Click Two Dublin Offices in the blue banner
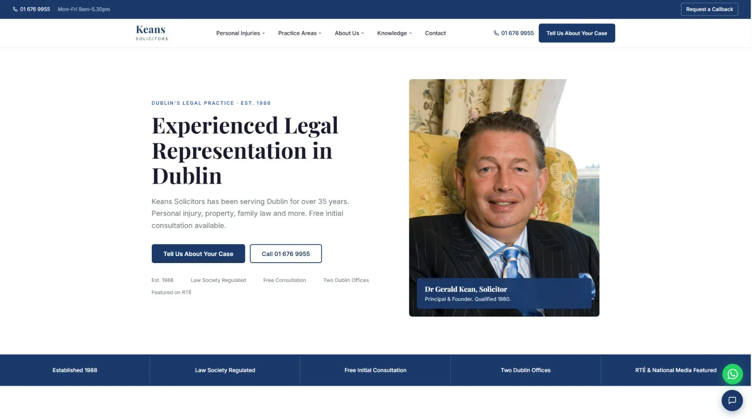 [x=525, y=370]
